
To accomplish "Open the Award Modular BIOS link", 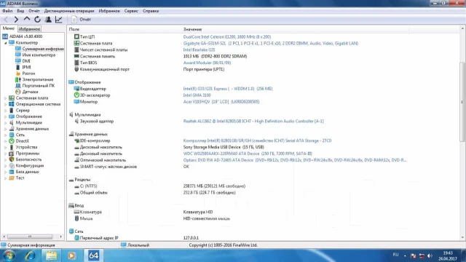I will coord(207,63).
